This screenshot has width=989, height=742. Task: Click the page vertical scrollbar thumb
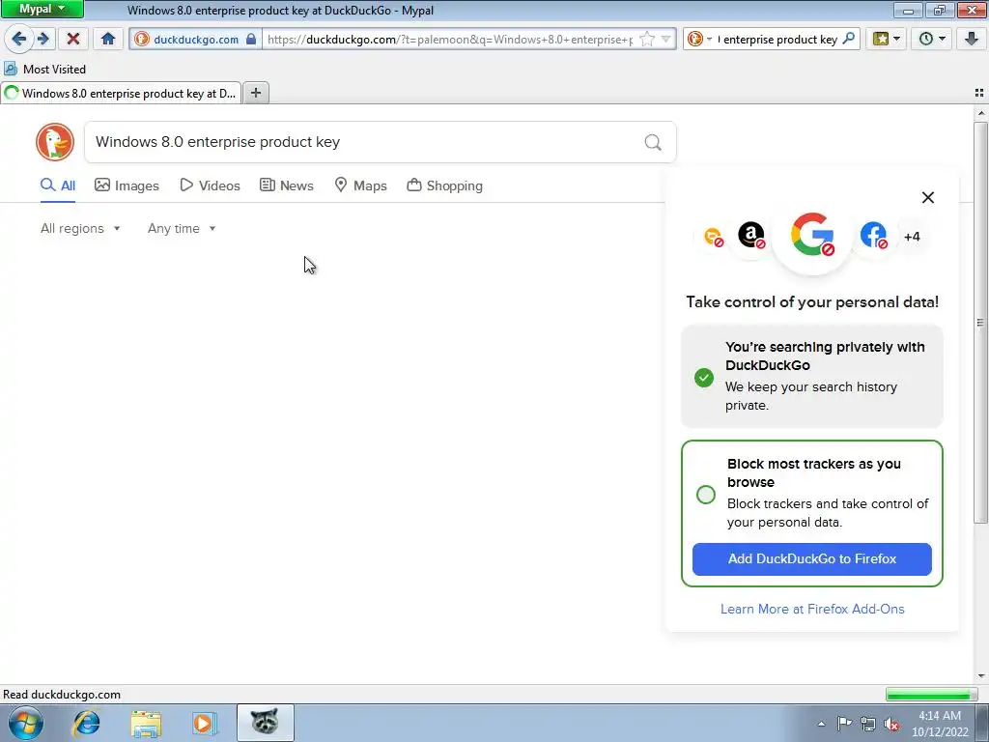point(980,322)
